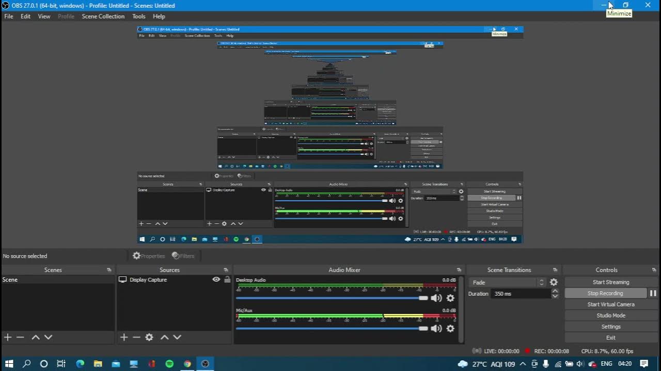Image resolution: width=661 pixels, height=371 pixels.
Task: Move the source up in the Sources panel
Action: (164, 337)
